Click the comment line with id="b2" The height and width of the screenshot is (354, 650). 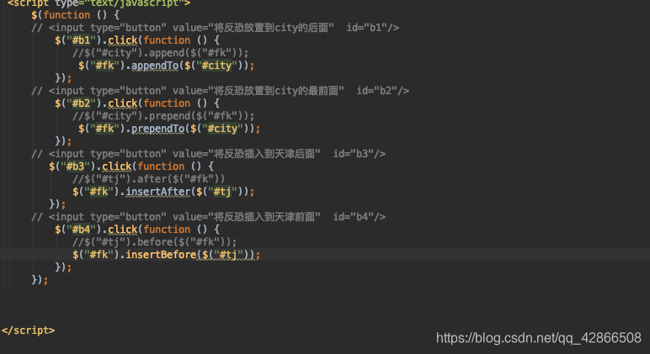coord(220,91)
